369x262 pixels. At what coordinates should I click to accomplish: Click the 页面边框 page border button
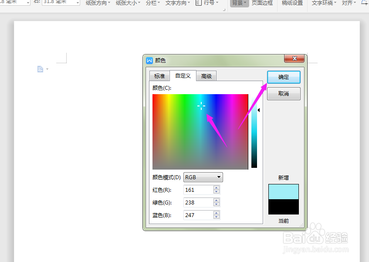click(x=262, y=3)
